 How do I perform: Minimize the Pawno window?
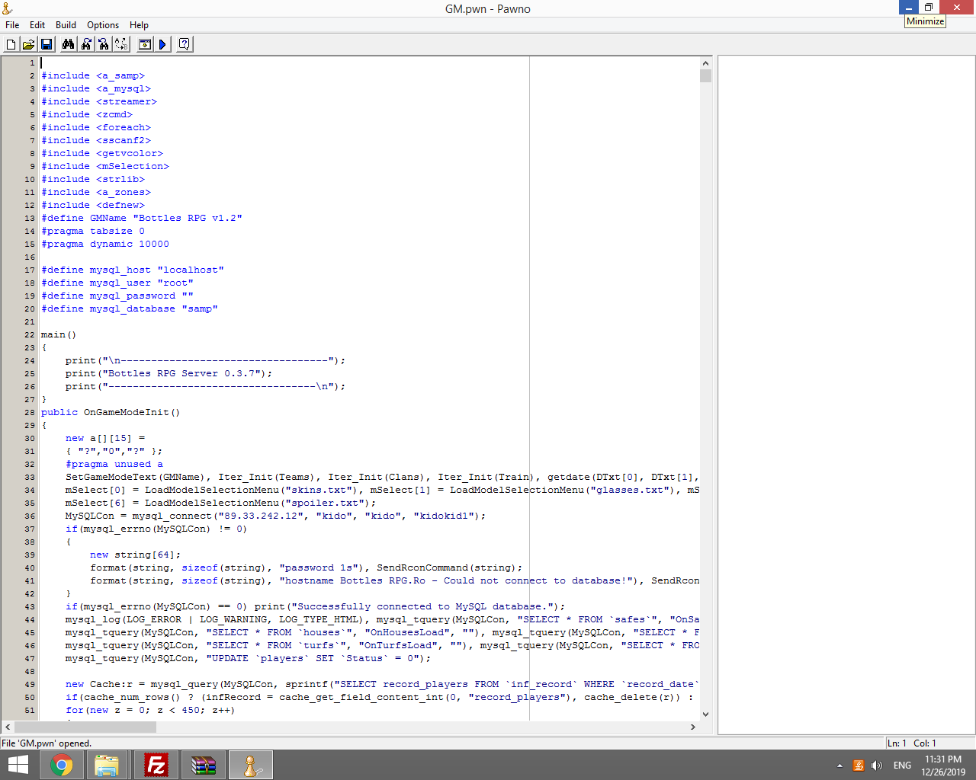click(909, 7)
